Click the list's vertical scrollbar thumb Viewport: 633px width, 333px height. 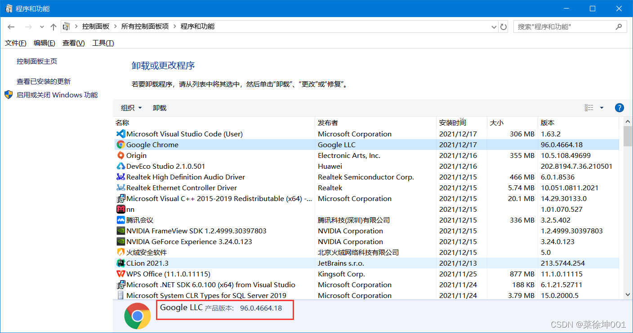coord(628,136)
